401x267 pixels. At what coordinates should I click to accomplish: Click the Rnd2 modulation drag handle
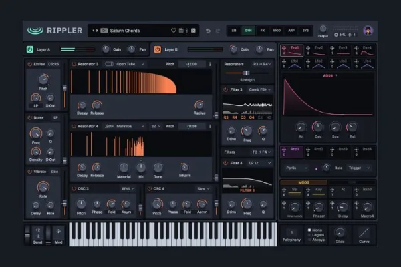click(308, 150)
